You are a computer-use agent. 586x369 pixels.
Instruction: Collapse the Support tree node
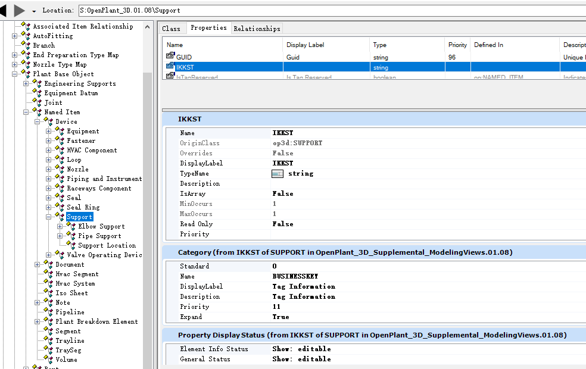(49, 217)
